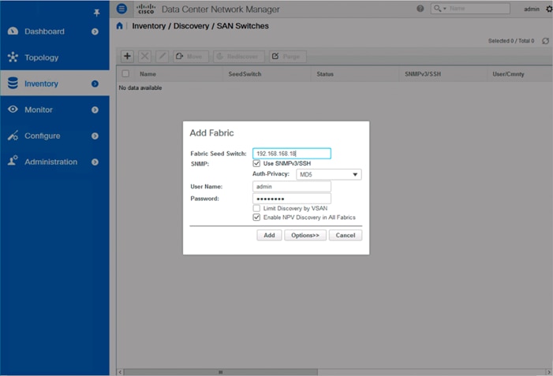Click the add fabric plus icon
Image resolution: width=553 pixels, height=376 pixels.
pyautogui.click(x=127, y=56)
